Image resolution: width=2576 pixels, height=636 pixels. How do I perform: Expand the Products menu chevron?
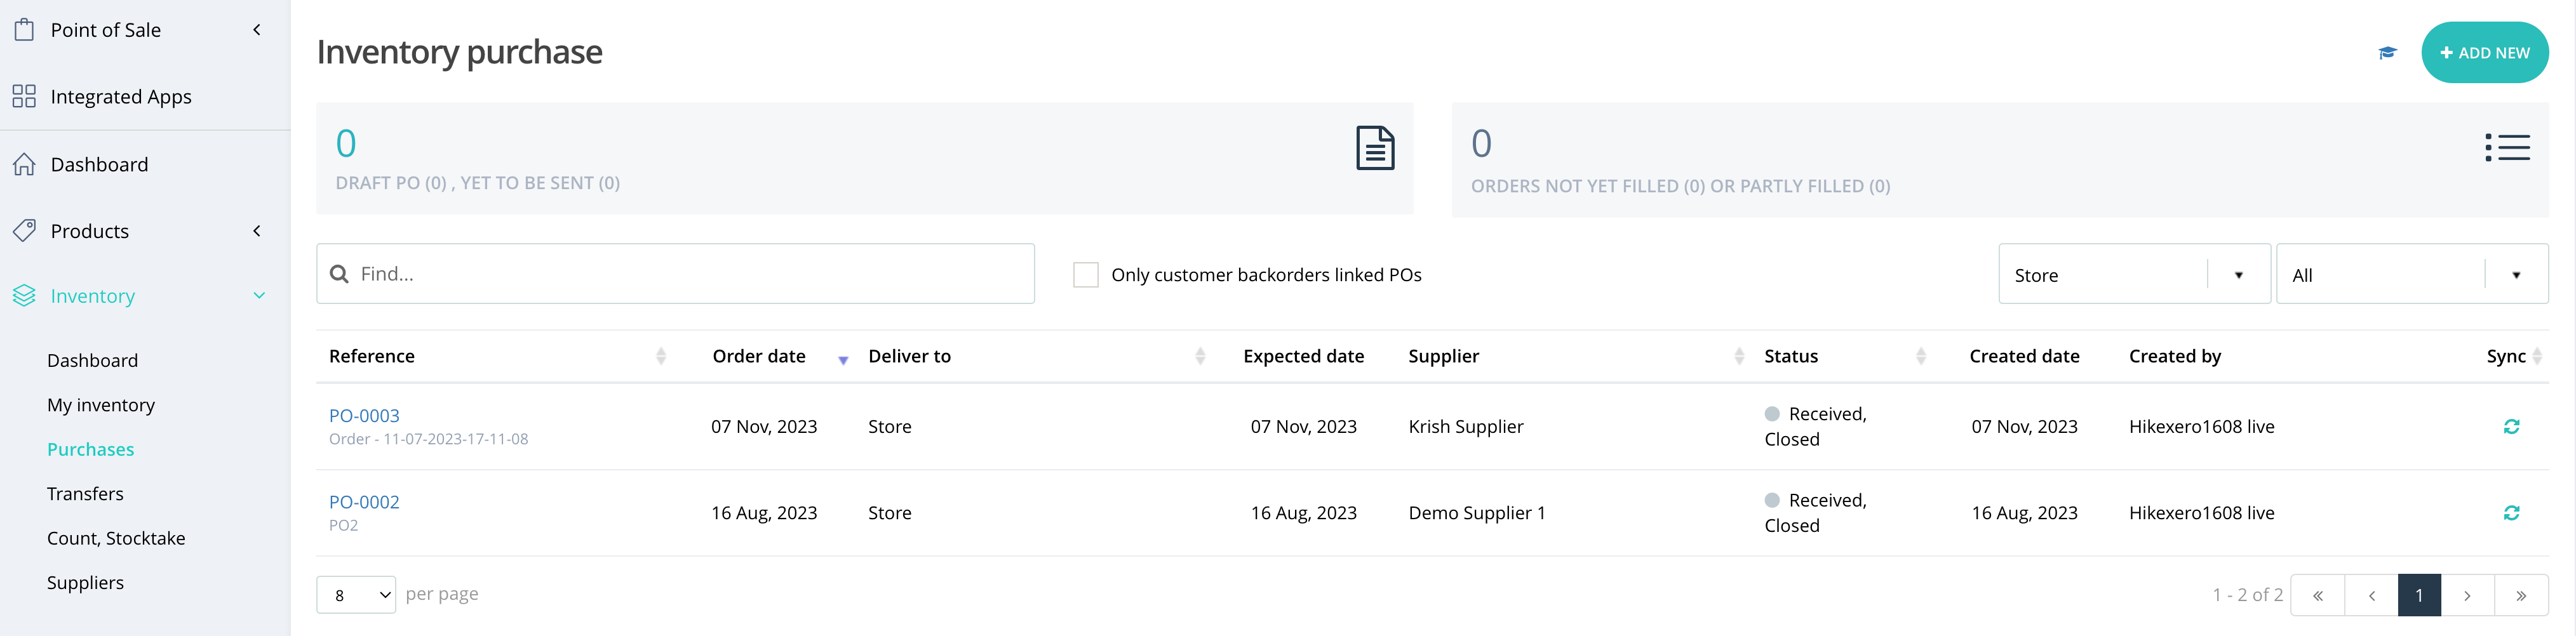[257, 231]
